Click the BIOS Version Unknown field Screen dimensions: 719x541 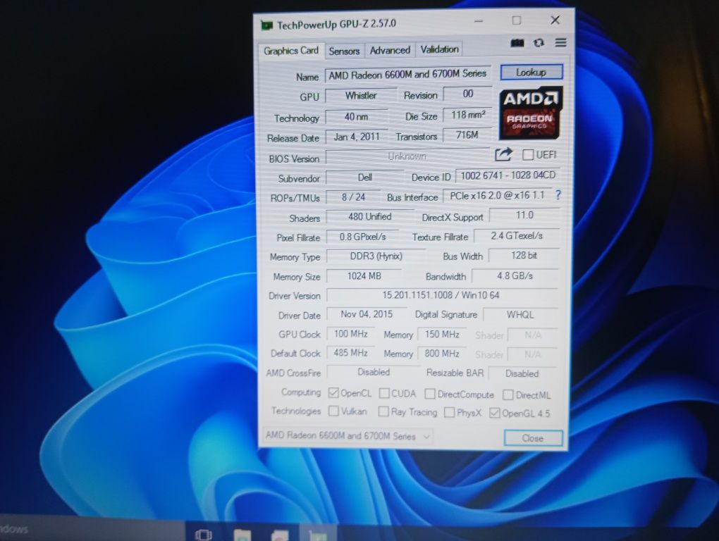pyautogui.click(x=407, y=156)
